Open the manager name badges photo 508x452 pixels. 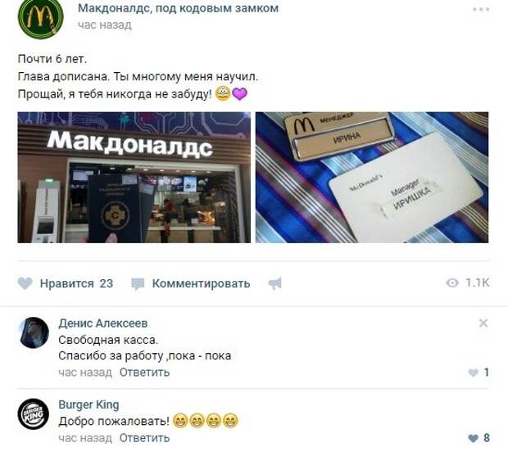372,178
